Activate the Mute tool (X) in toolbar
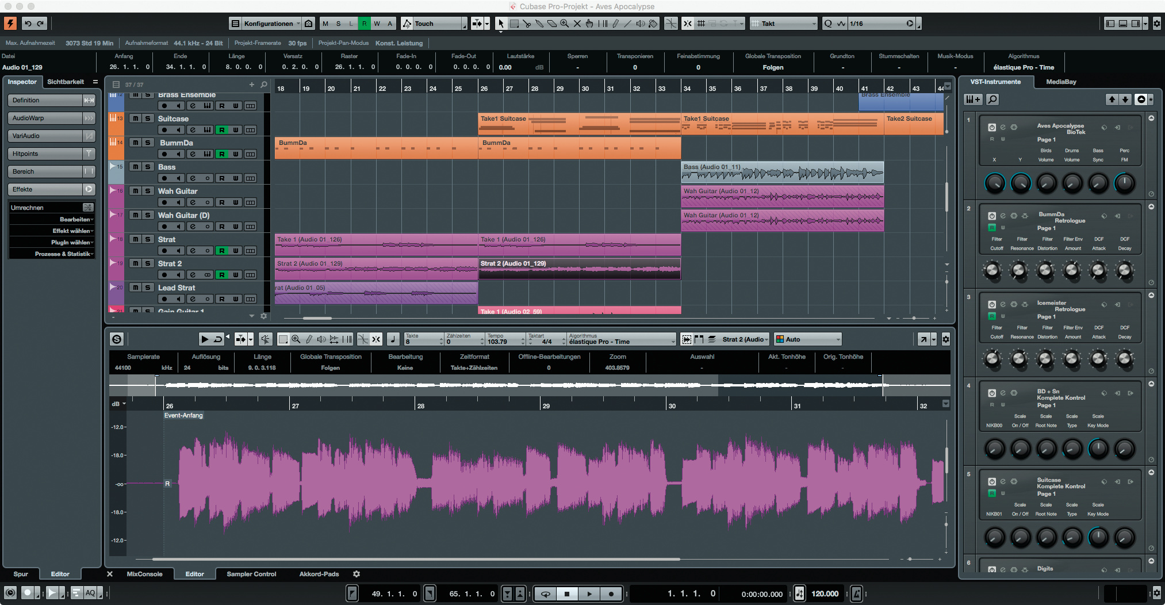The height and width of the screenshot is (605, 1165). tap(577, 24)
